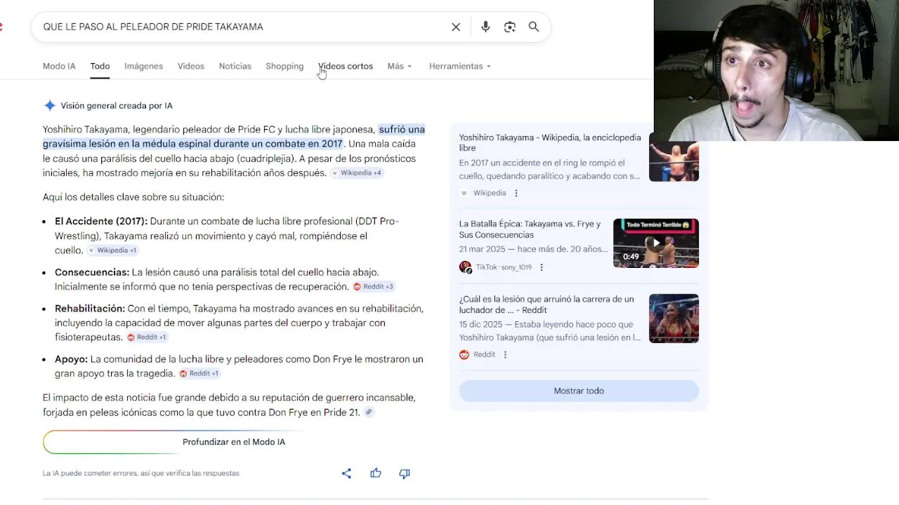
Task: Open the Wikipedia +4 citation chip
Action: [357, 173]
